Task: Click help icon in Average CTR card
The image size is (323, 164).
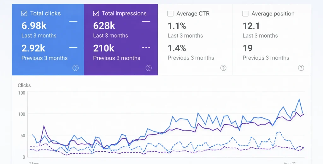Action: pos(223,68)
